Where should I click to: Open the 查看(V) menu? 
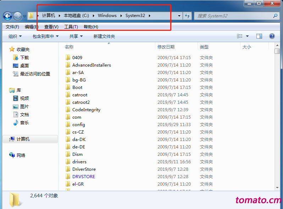coord(51,27)
